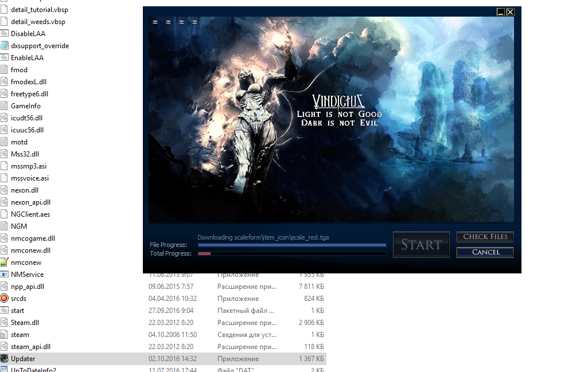Viewport: 580px width, 372px height.
Task: Click the date '09.06.2015 7:57' in npp_api.dll row
Action: pyautogui.click(x=171, y=287)
